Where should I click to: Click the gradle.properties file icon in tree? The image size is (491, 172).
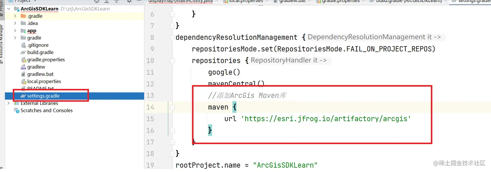23,60
